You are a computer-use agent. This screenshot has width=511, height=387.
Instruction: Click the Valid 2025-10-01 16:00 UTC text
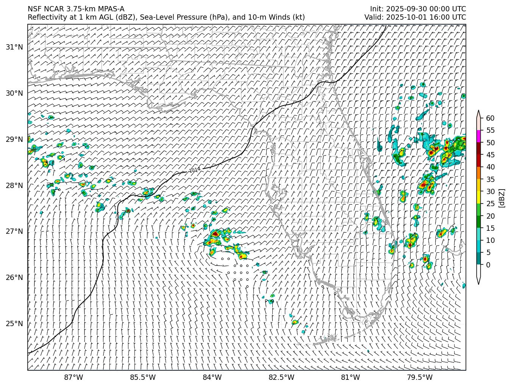point(415,17)
